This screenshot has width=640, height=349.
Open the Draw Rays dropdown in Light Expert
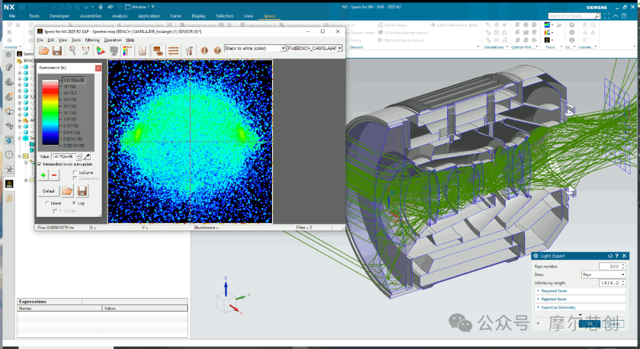(x=603, y=275)
